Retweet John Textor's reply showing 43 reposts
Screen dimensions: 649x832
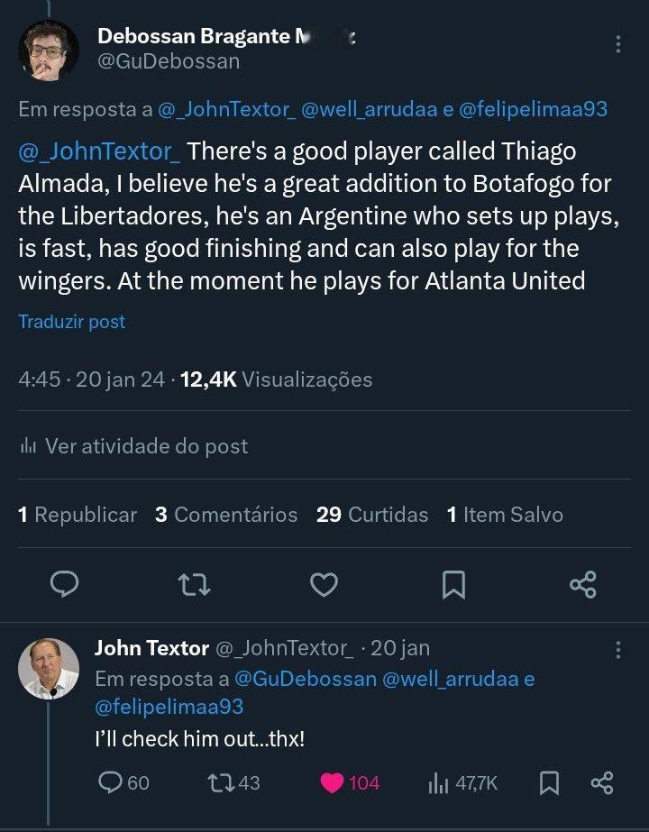coord(233,782)
